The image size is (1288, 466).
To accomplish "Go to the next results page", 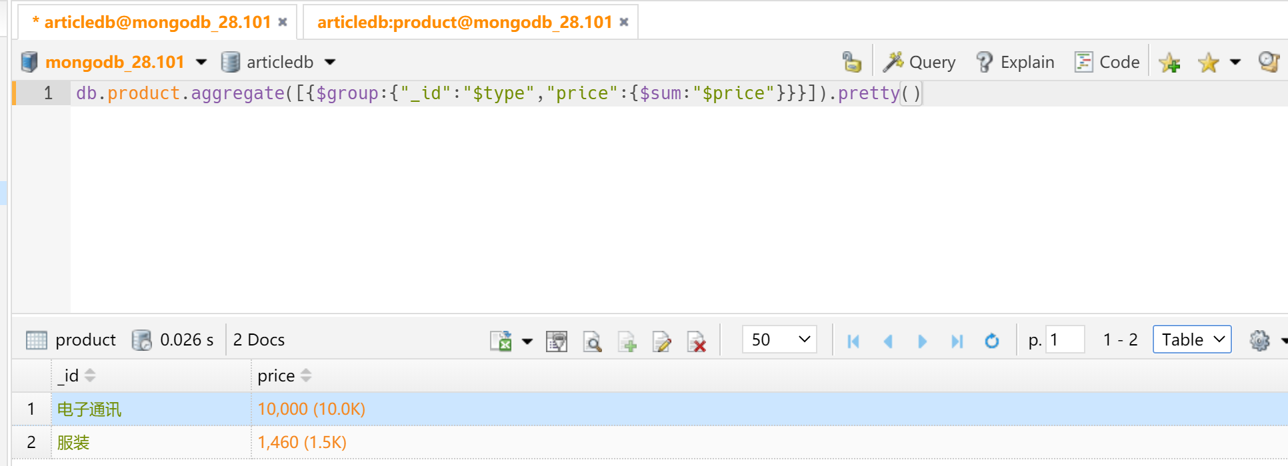I will [x=922, y=341].
